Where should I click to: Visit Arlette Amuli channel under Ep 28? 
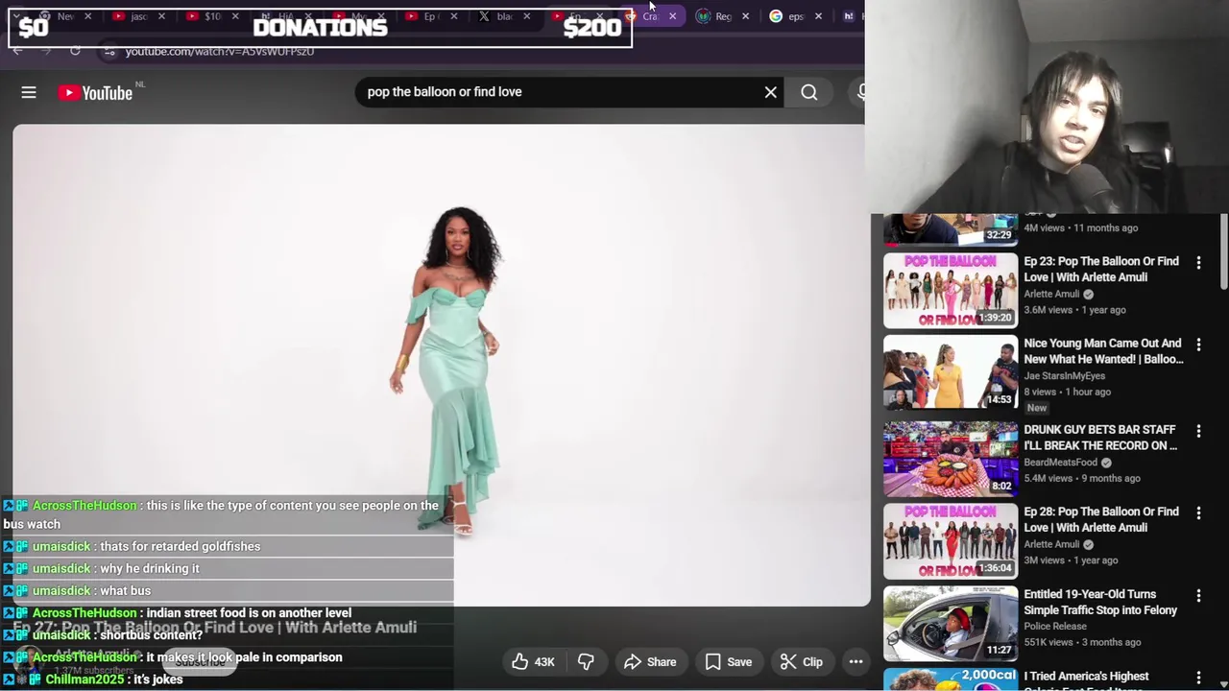(x=1051, y=545)
